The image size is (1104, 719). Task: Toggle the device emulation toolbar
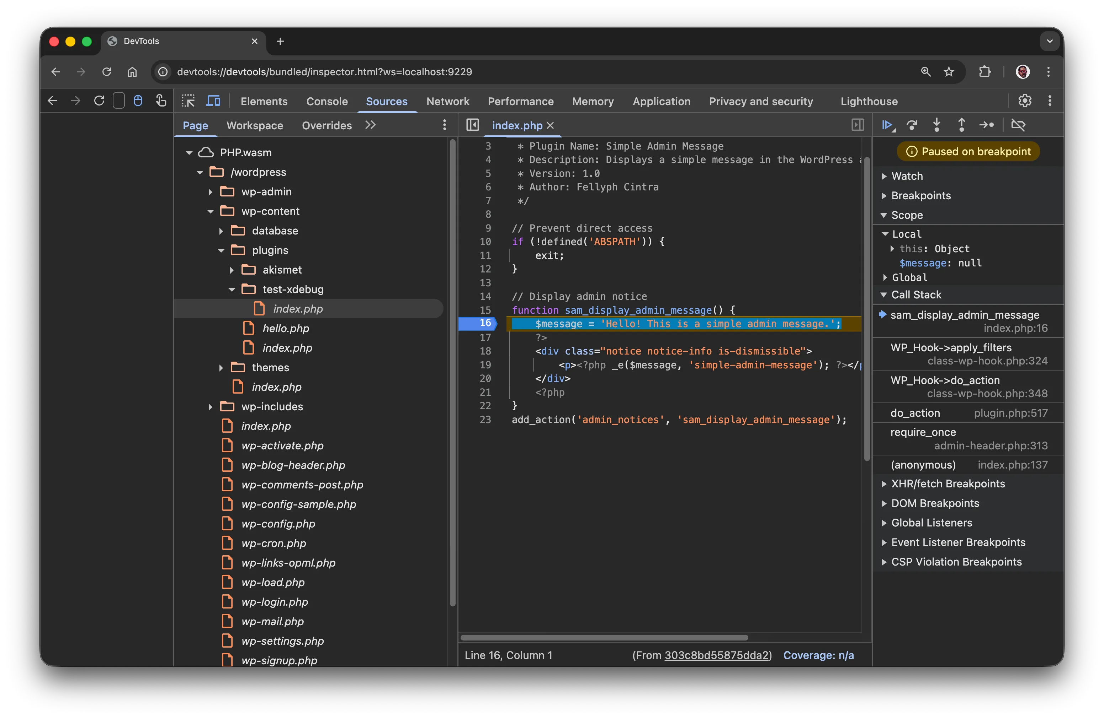click(213, 101)
